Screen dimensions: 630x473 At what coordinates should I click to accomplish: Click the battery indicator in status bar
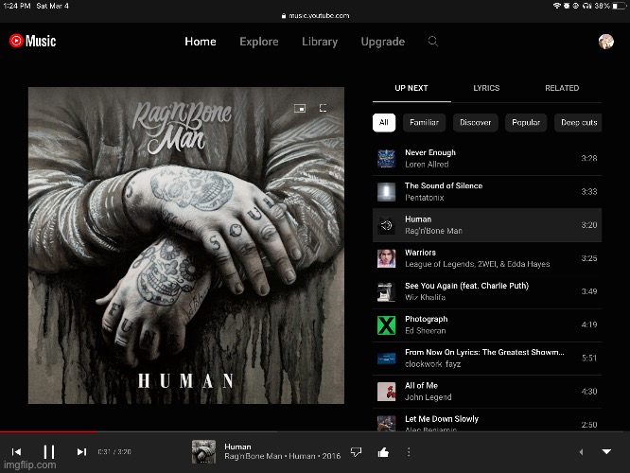click(620, 6)
